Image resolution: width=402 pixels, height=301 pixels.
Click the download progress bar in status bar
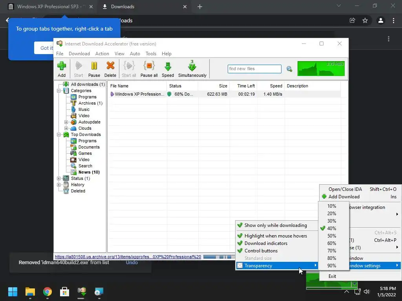pos(219,257)
